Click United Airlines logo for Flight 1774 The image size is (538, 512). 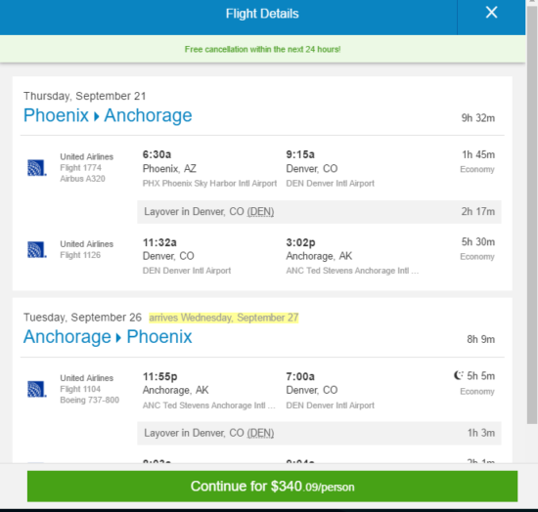tap(37, 168)
